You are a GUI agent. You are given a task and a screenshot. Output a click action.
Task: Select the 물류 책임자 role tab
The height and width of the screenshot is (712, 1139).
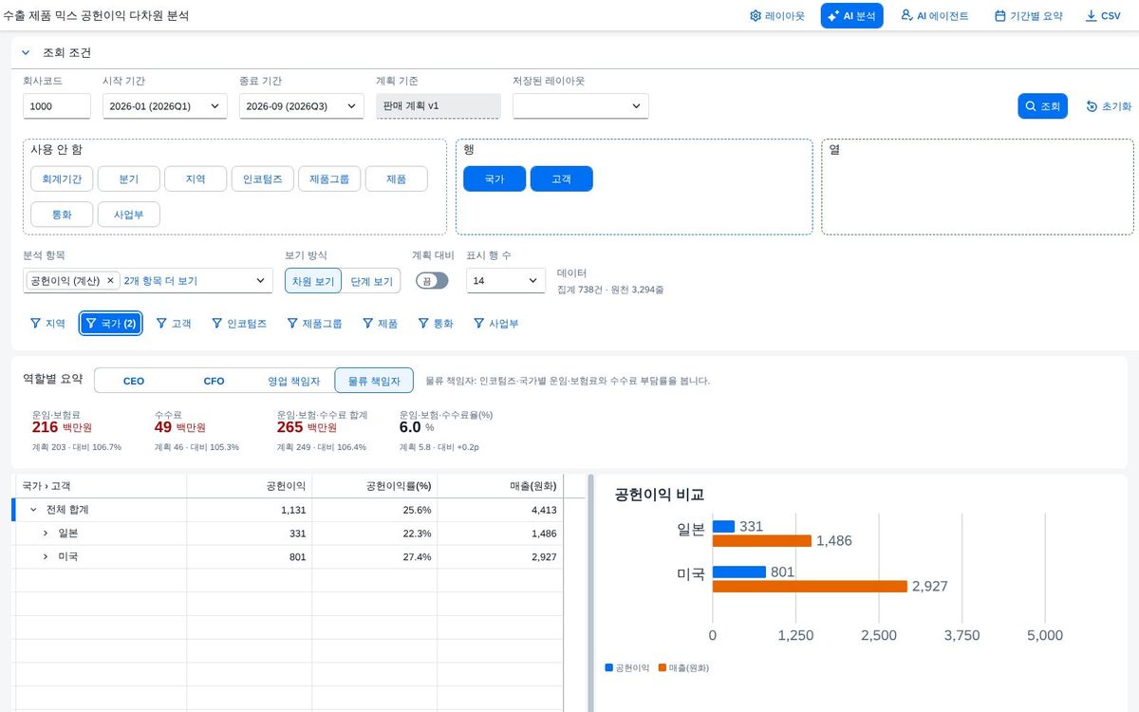[374, 381]
